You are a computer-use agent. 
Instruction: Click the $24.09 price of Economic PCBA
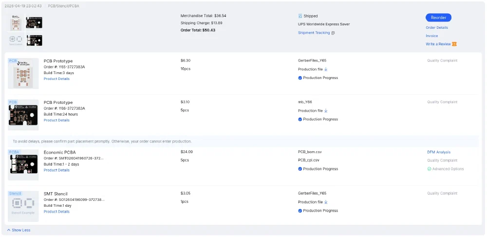click(187, 152)
